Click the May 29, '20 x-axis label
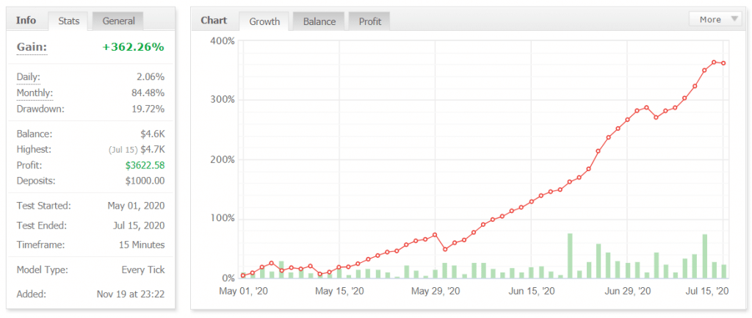The image size is (752, 318). pyautogui.click(x=435, y=291)
